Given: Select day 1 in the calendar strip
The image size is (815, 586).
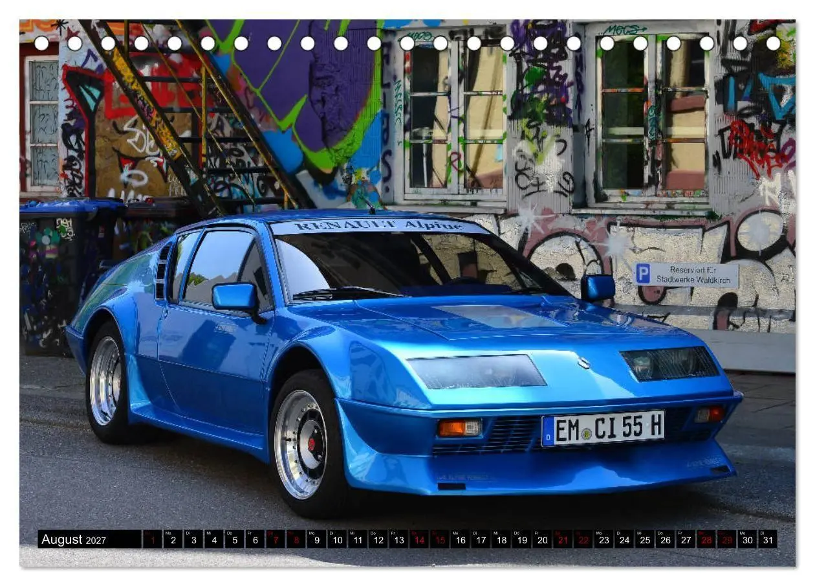Looking at the screenshot, I should tap(153, 539).
